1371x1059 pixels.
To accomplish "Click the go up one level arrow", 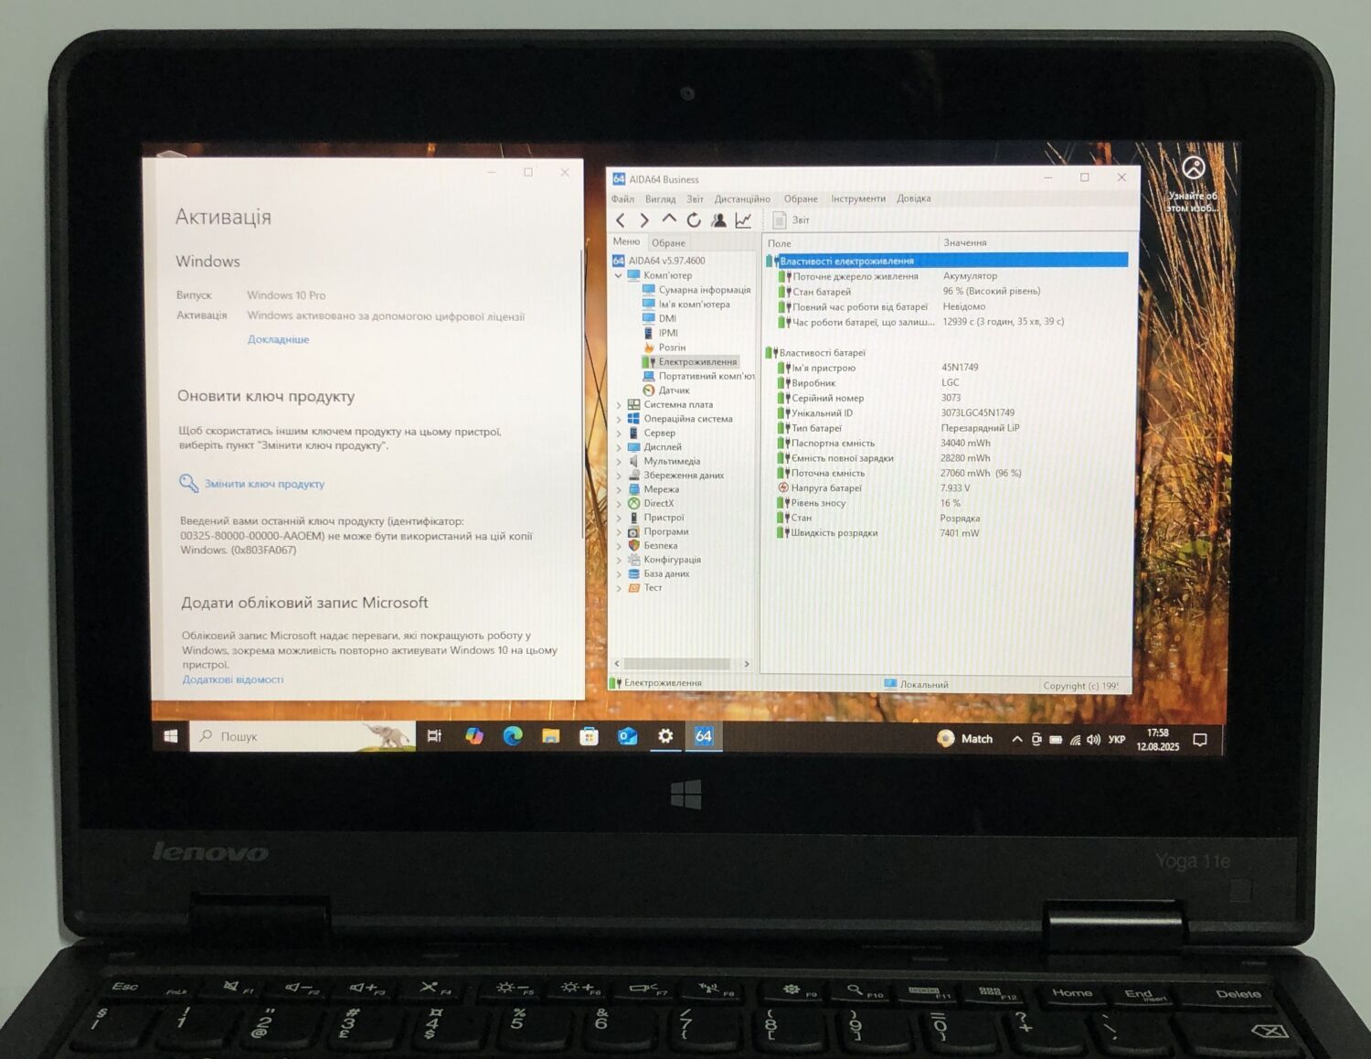I will (669, 219).
